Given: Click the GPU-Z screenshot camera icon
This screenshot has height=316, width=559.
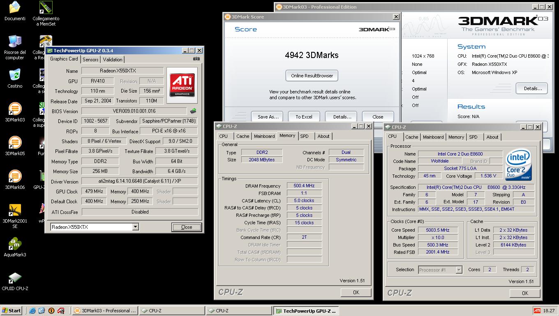Looking at the screenshot, I should tap(196, 59).
